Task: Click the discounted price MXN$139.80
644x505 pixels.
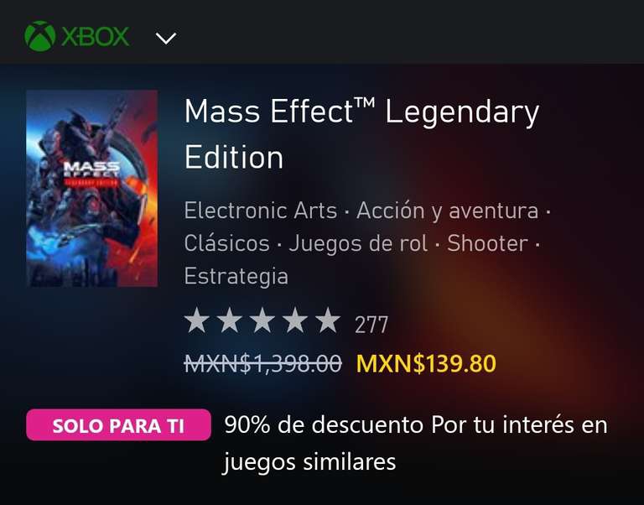Action: click(x=426, y=364)
